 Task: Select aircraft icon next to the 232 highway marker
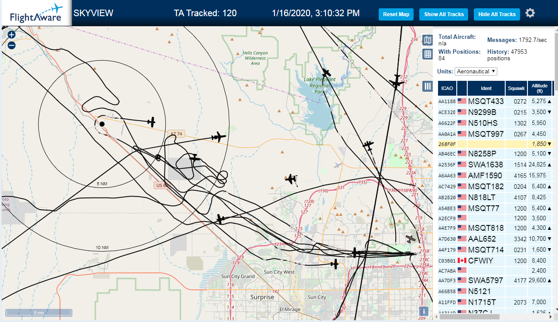pyautogui.click(x=396, y=81)
